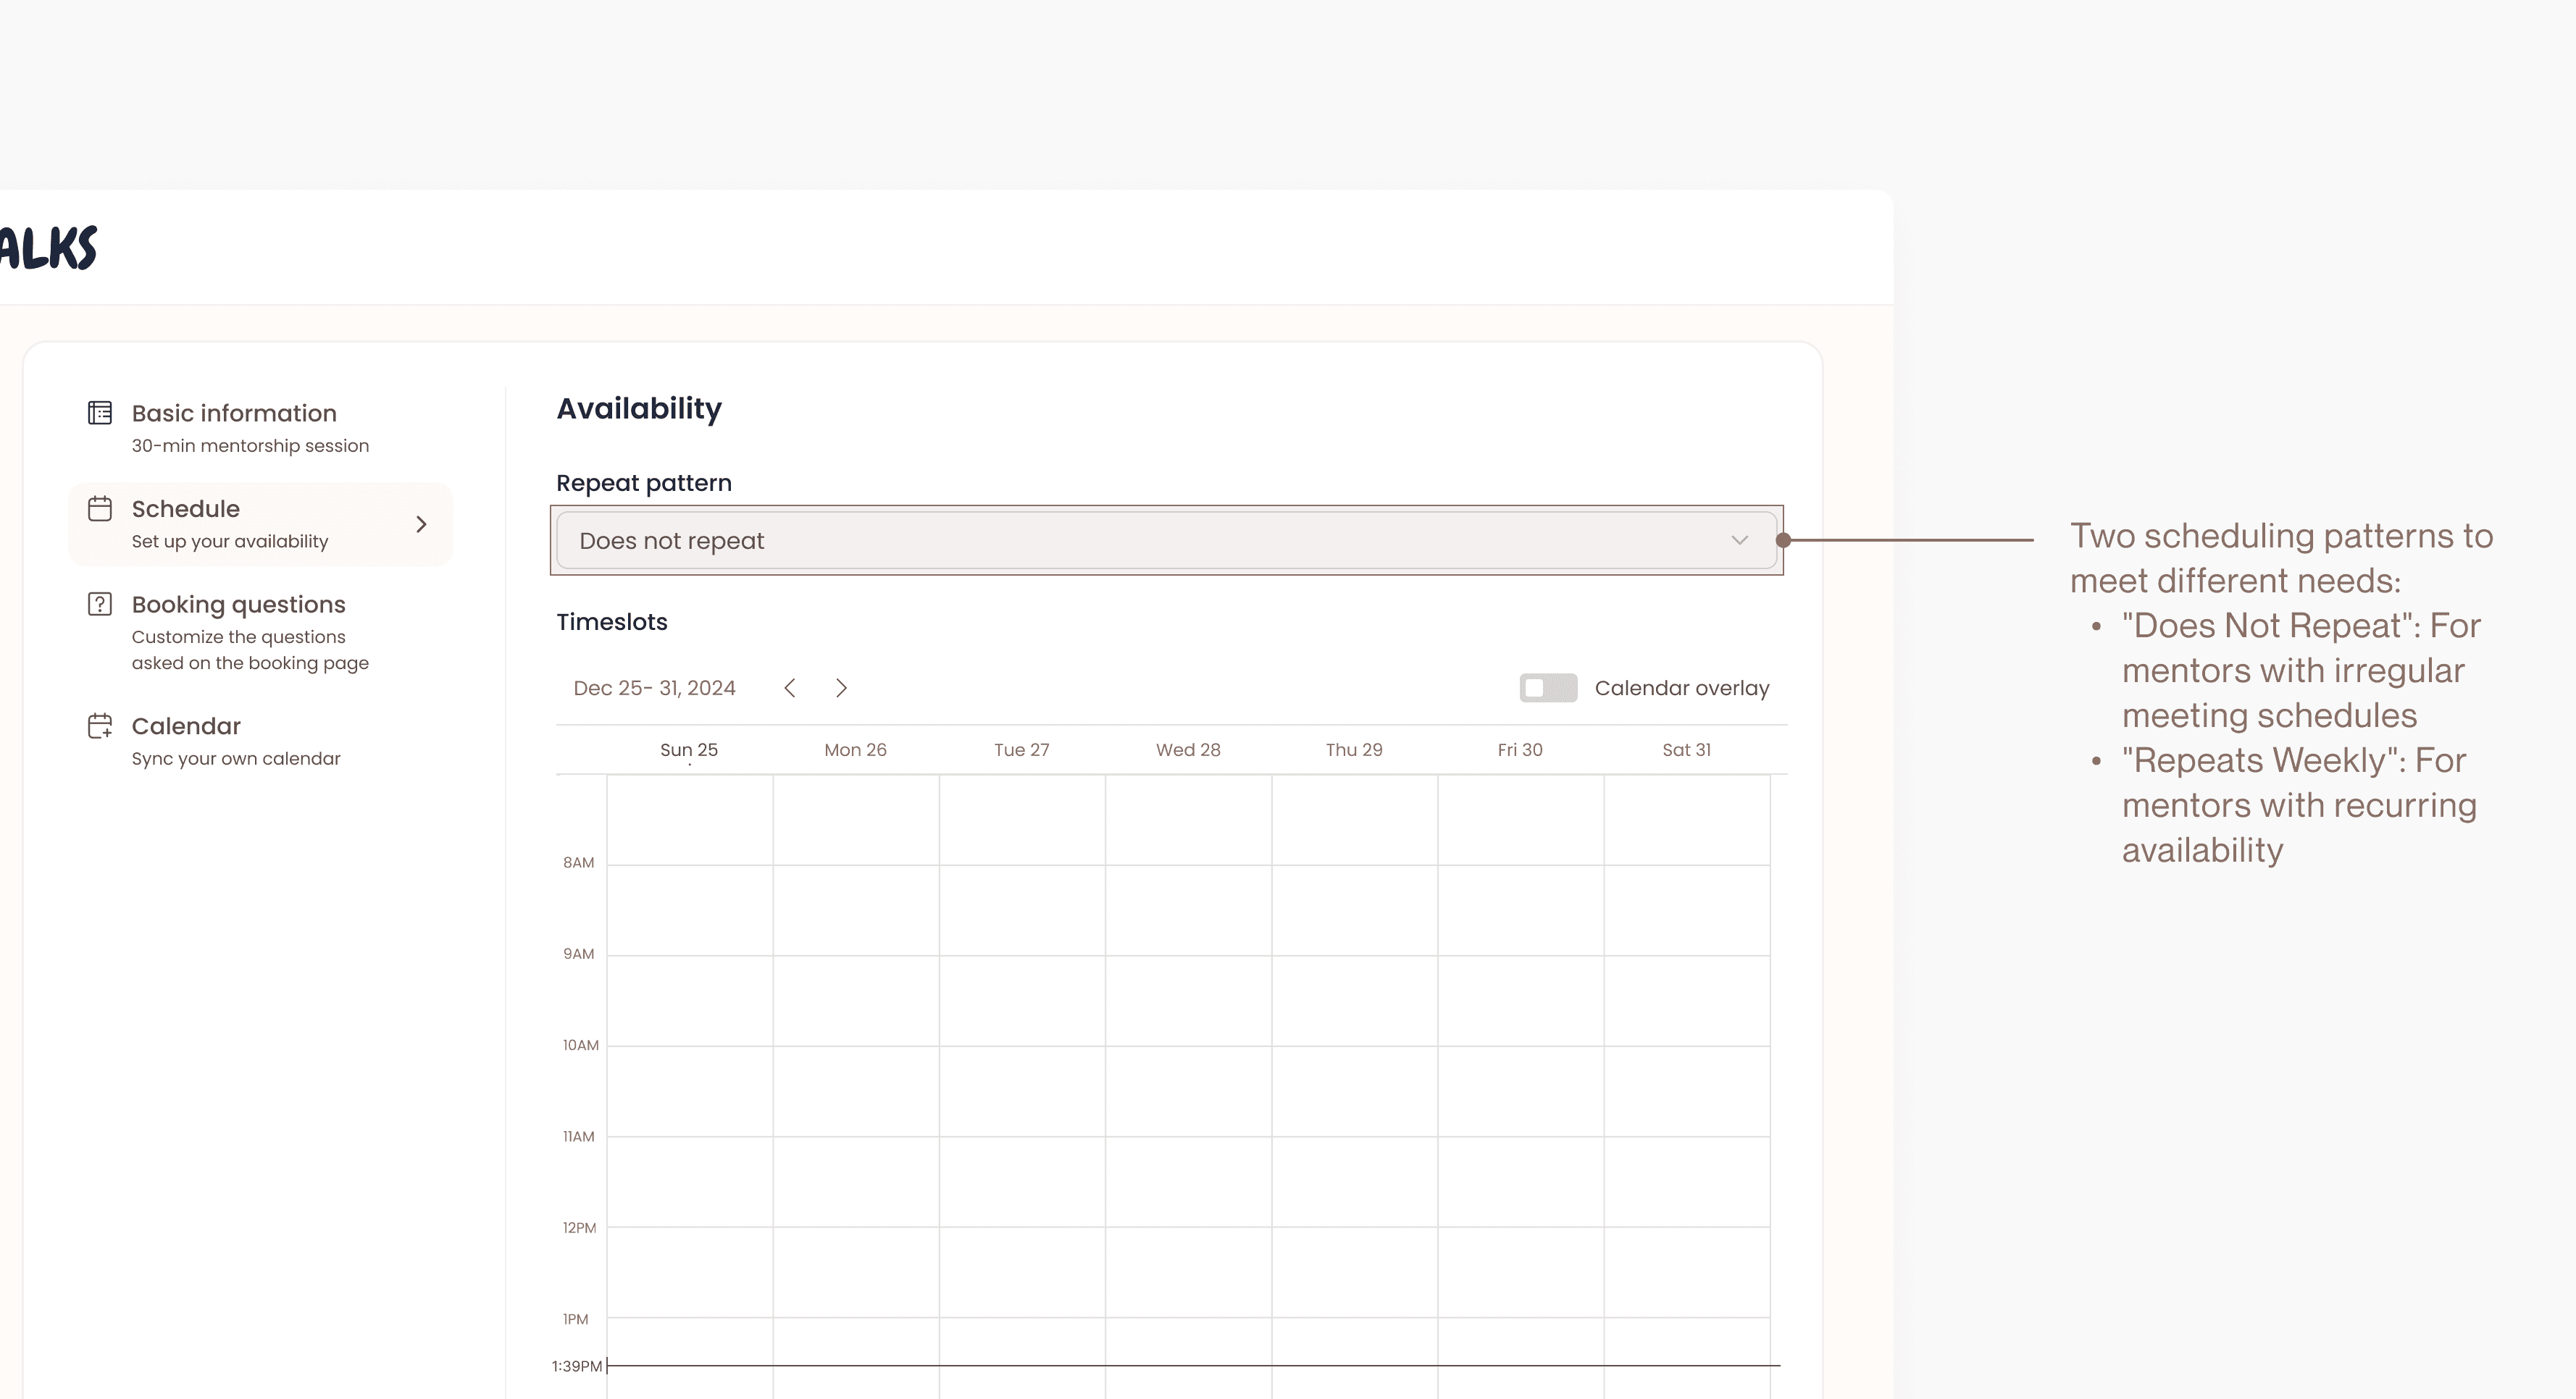This screenshot has height=1399, width=2576.
Task: Click the Tue 27 column header
Action: pyautogui.click(x=1021, y=749)
